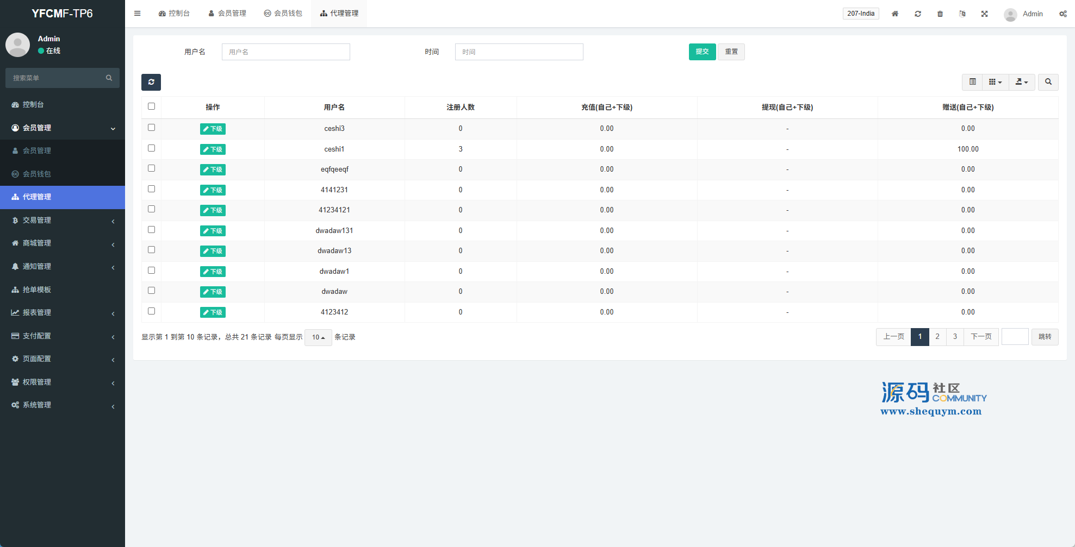Screen dimensions: 1075x547
Task: Switch to the 会员钱包 top tab
Action: (283, 14)
